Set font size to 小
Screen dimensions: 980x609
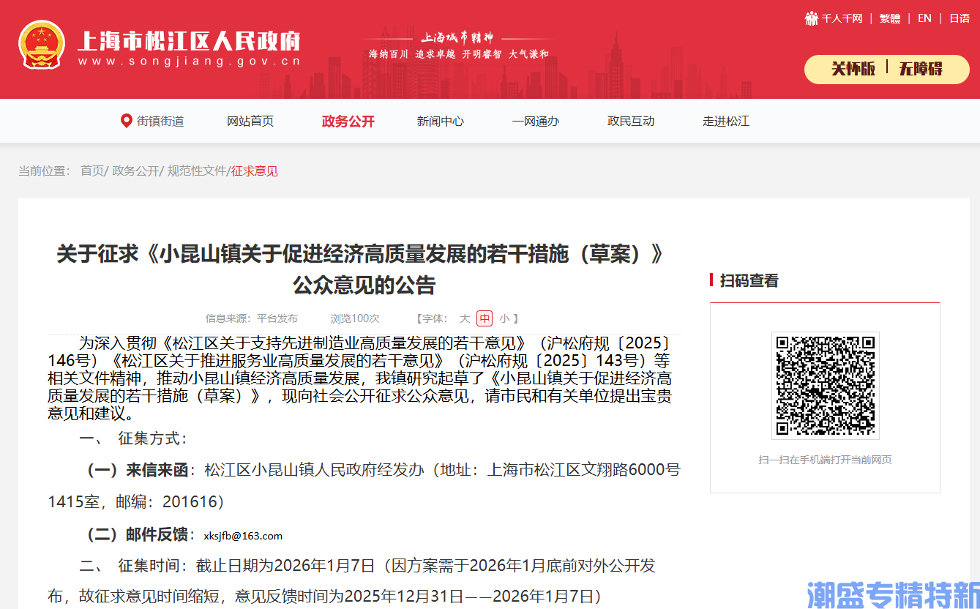pyautogui.click(x=504, y=318)
